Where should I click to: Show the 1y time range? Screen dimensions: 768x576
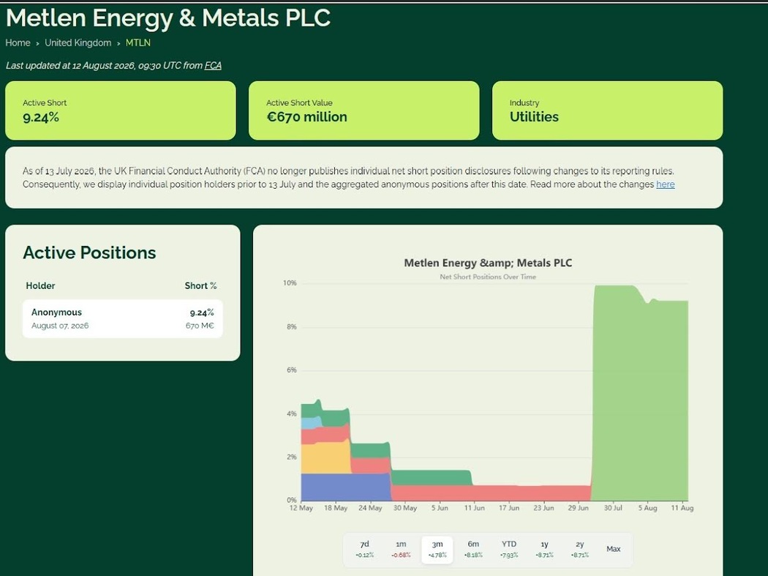coord(544,549)
